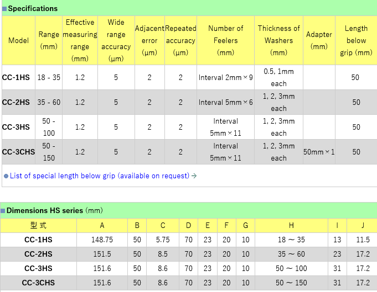Image resolution: width=377 pixels, height=292 pixels.
Task: Click '50 ～ 100' in Dimensions column H
Action: tap(291, 268)
